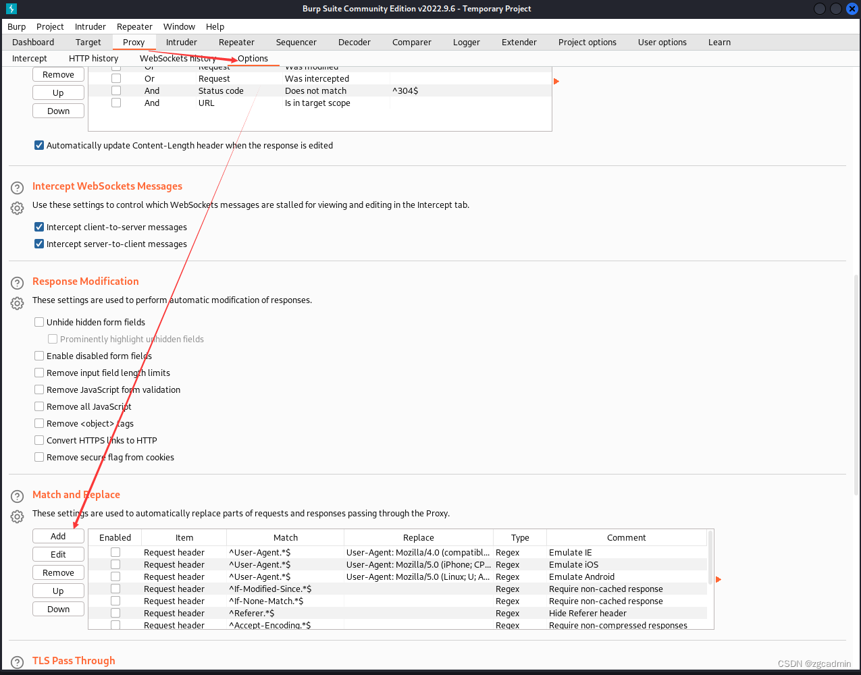This screenshot has width=861, height=675.
Task: Switch to the Project options tab
Action: tap(588, 42)
